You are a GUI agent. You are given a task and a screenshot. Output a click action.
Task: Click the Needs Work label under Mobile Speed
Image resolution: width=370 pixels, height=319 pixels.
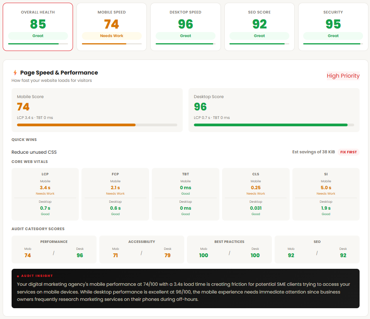(x=112, y=36)
